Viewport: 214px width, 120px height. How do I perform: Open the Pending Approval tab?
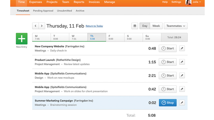pos(43,11)
